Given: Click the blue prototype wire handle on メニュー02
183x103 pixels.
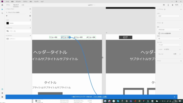Looking at the screenshot, I should coord(70,37).
